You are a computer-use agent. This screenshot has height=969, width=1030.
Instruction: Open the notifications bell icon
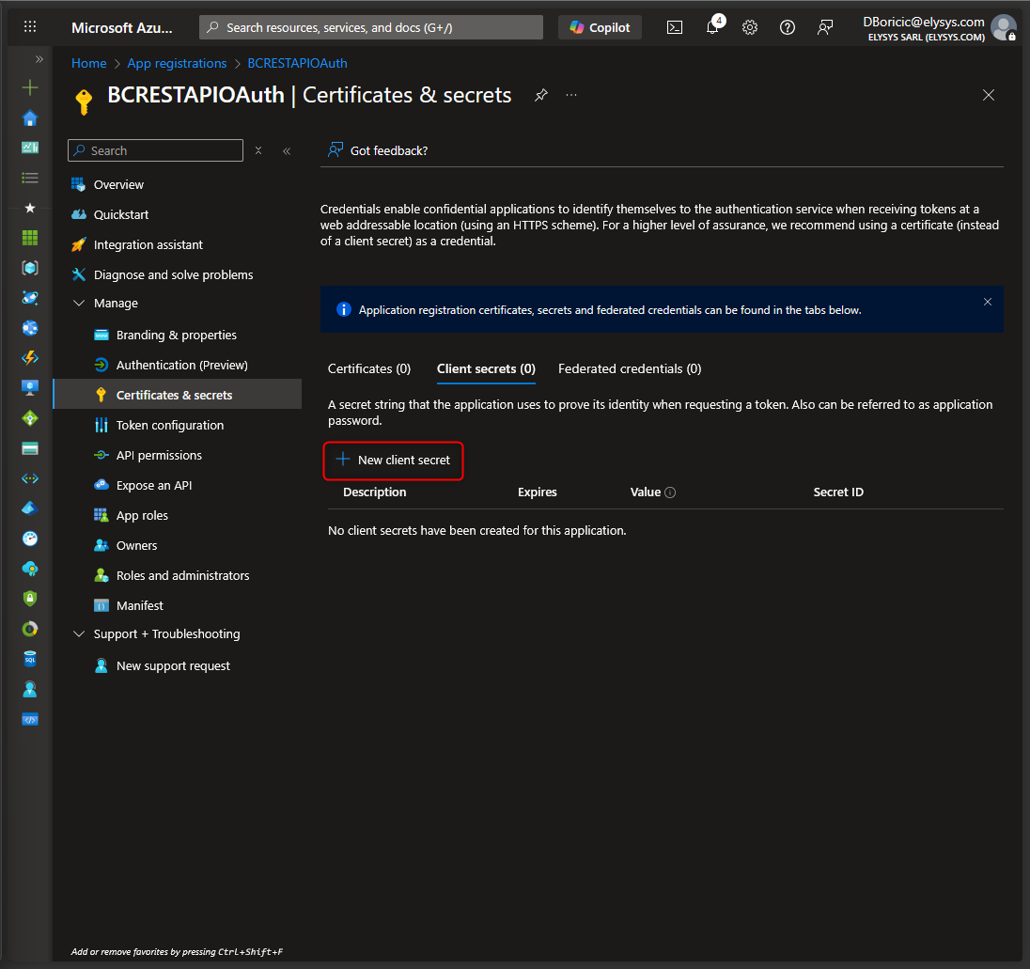(x=712, y=27)
